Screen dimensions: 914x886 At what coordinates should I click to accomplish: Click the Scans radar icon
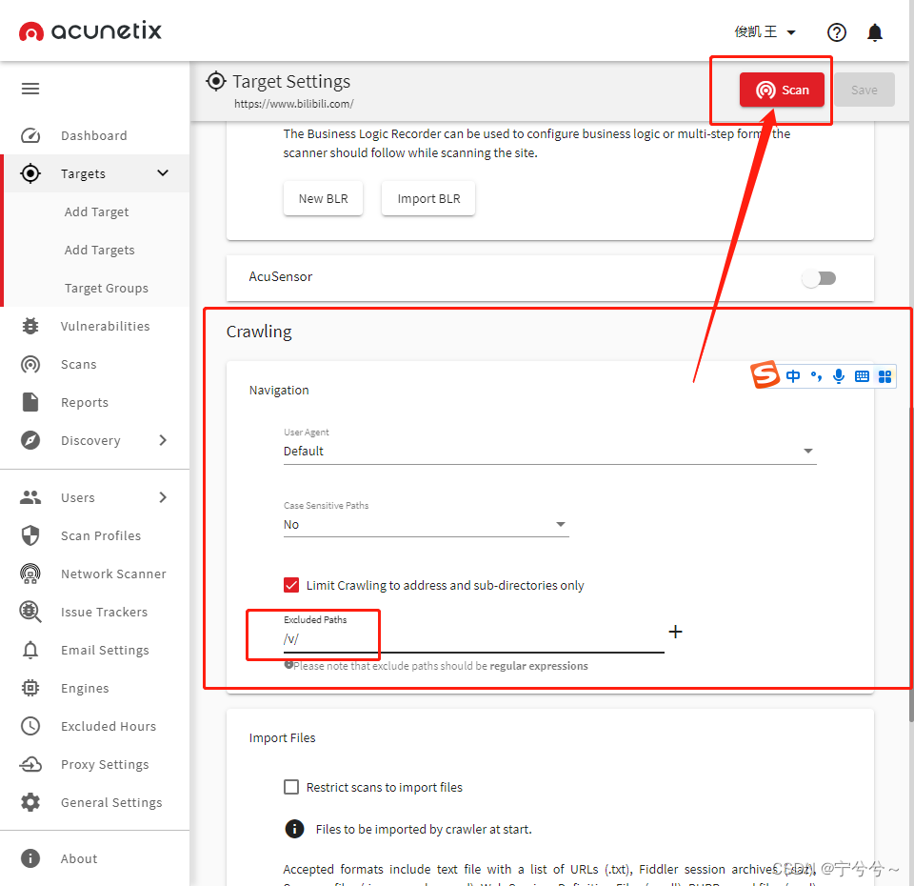click(30, 365)
